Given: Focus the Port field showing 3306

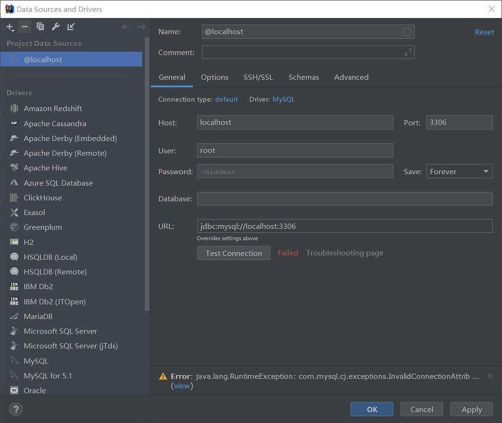Looking at the screenshot, I should (x=459, y=122).
